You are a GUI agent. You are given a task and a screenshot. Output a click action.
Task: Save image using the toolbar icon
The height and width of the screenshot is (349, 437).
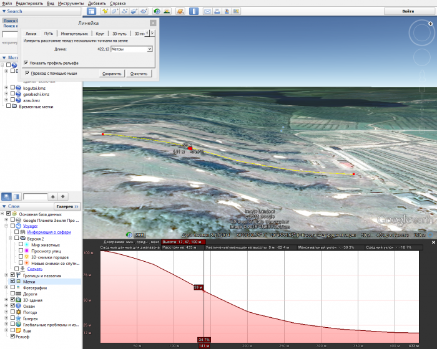click(x=227, y=11)
